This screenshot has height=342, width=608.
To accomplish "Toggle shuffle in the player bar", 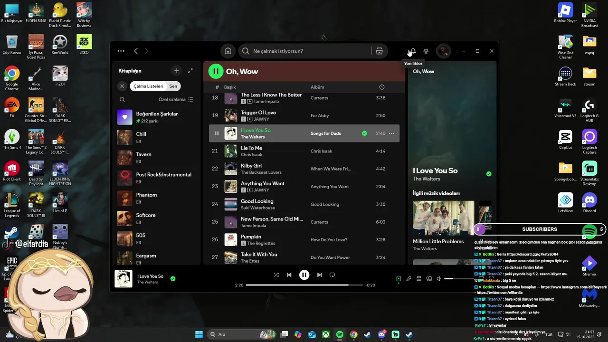I will [276, 275].
